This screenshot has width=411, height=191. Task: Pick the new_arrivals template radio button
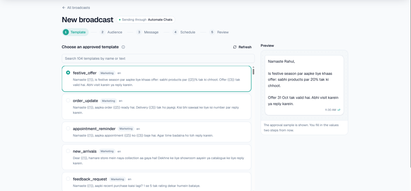tap(68, 151)
